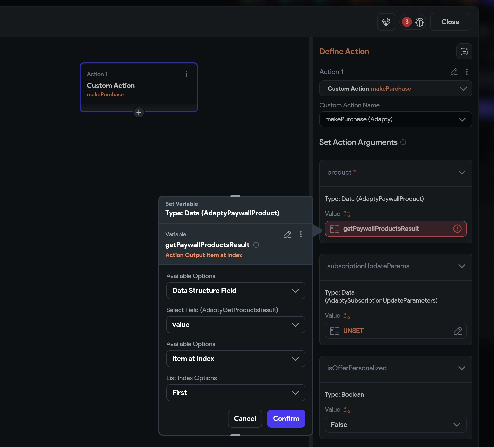Toggle value options icon under product argument
The image size is (494, 447).
click(347, 214)
